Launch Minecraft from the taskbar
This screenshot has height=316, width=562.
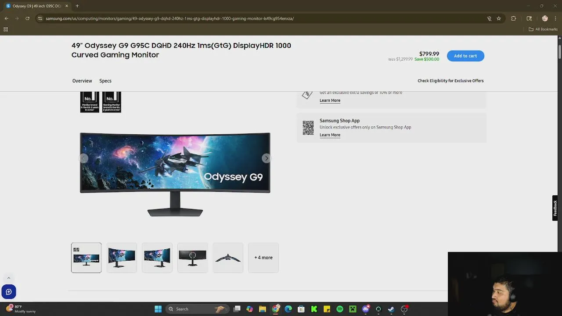click(353, 309)
